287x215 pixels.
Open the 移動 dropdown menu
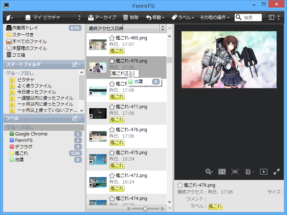point(155,18)
